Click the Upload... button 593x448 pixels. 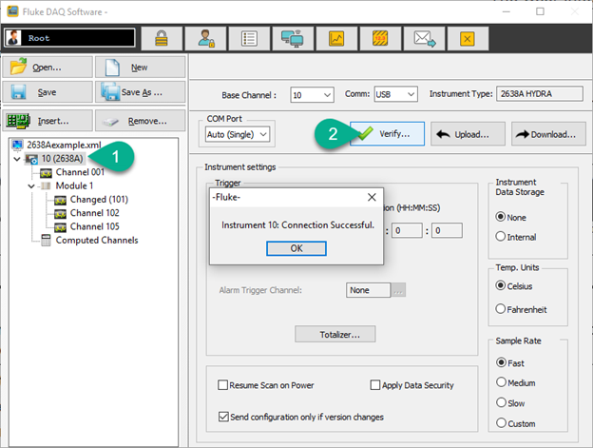point(468,134)
